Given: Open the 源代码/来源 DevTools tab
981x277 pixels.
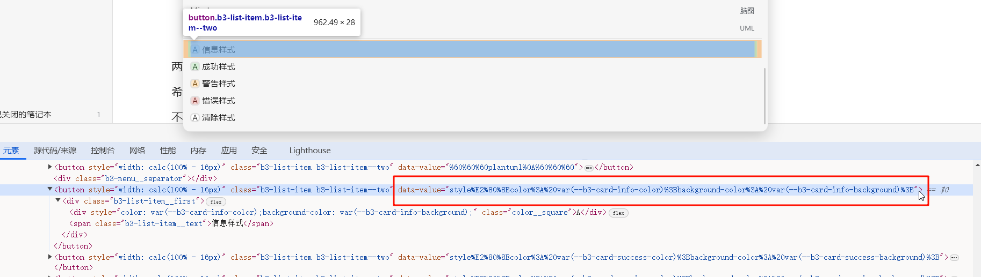Looking at the screenshot, I should (55, 151).
